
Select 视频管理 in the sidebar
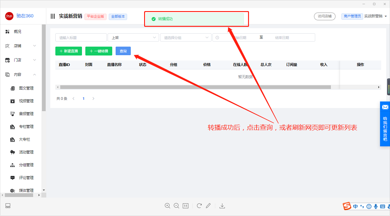(26, 101)
